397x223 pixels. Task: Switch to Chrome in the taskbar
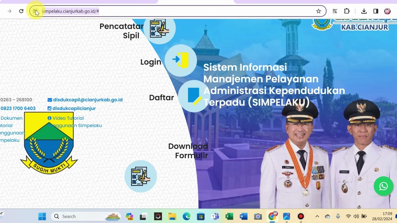(x=272, y=216)
